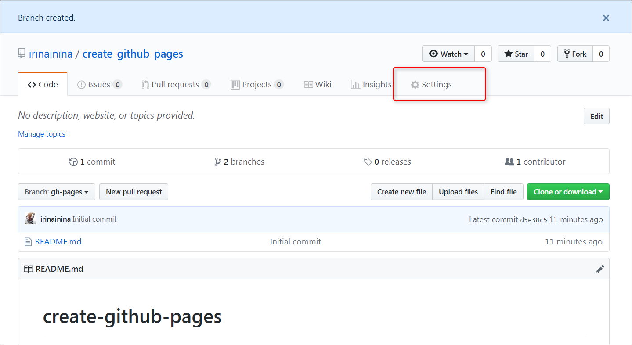The image size is (632, 345).
Task: View fork count next to Fork
Action: pyautogui.click(x=601, y=54)
